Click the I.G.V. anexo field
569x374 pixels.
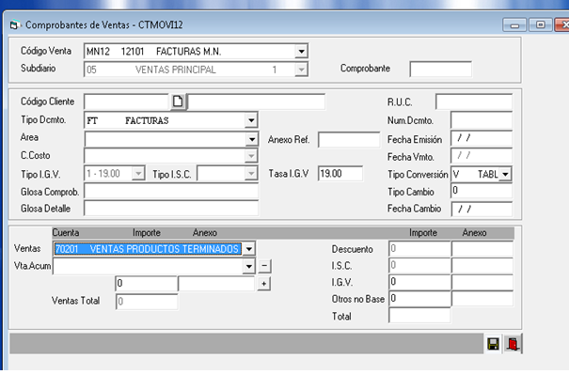coord(482,283)
